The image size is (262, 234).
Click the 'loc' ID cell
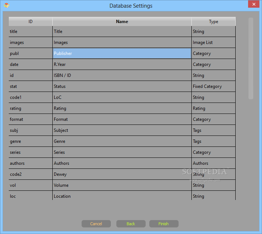pyautogui.click(x=31, y=195)
